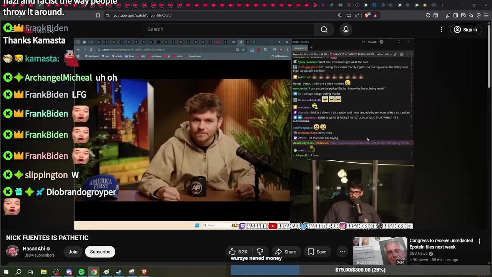This screenshot has width=492, height=277.
Task: Click the video player area to pause
Action: point(244,134)
